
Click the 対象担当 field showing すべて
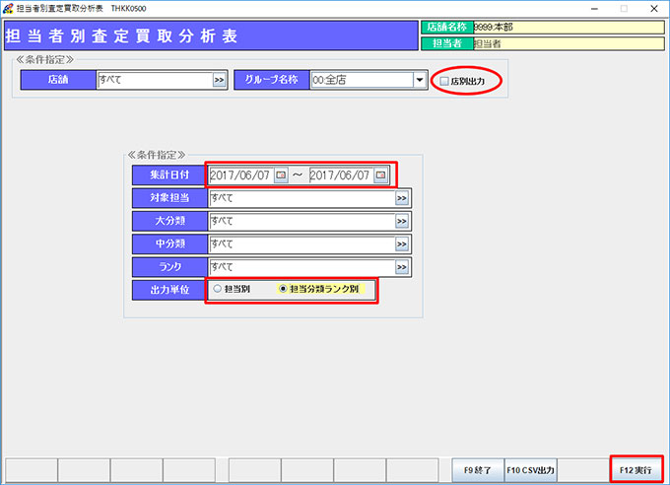pos(302,198)
